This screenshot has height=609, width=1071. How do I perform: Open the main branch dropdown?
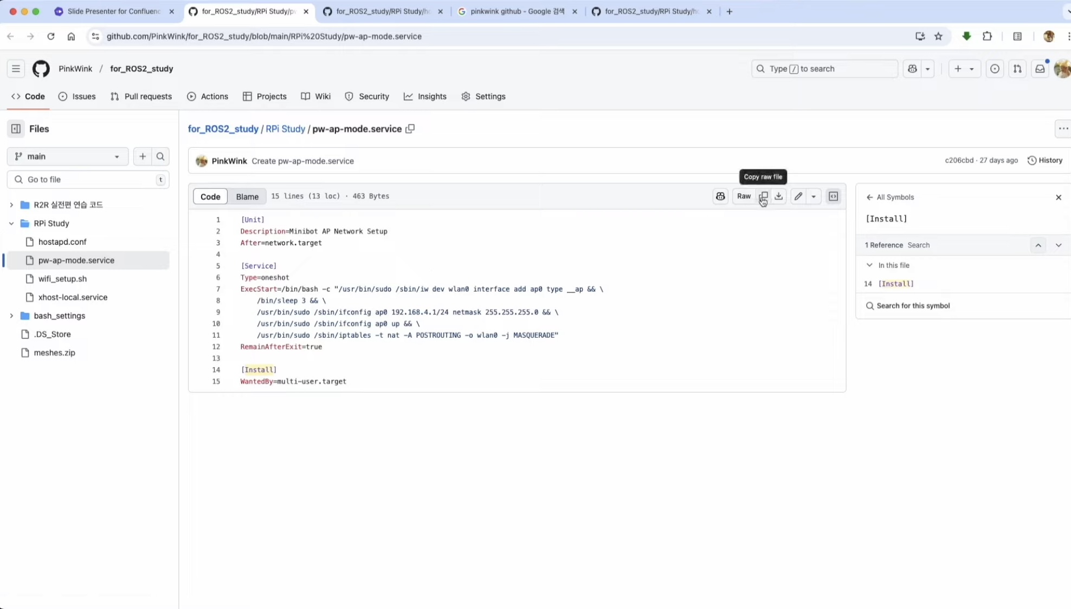coord(67,156)
